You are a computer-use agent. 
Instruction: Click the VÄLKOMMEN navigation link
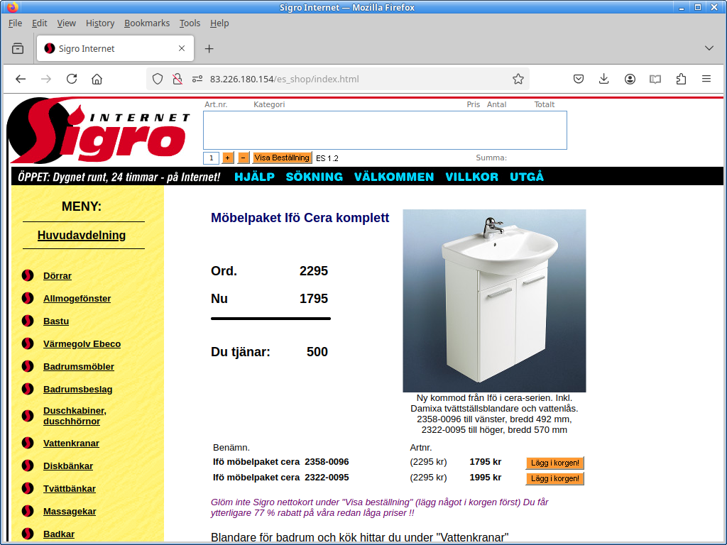[394, 177]
